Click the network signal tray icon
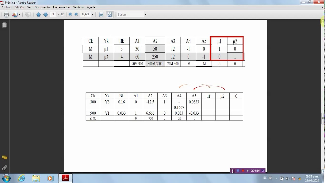 (299, 178)
